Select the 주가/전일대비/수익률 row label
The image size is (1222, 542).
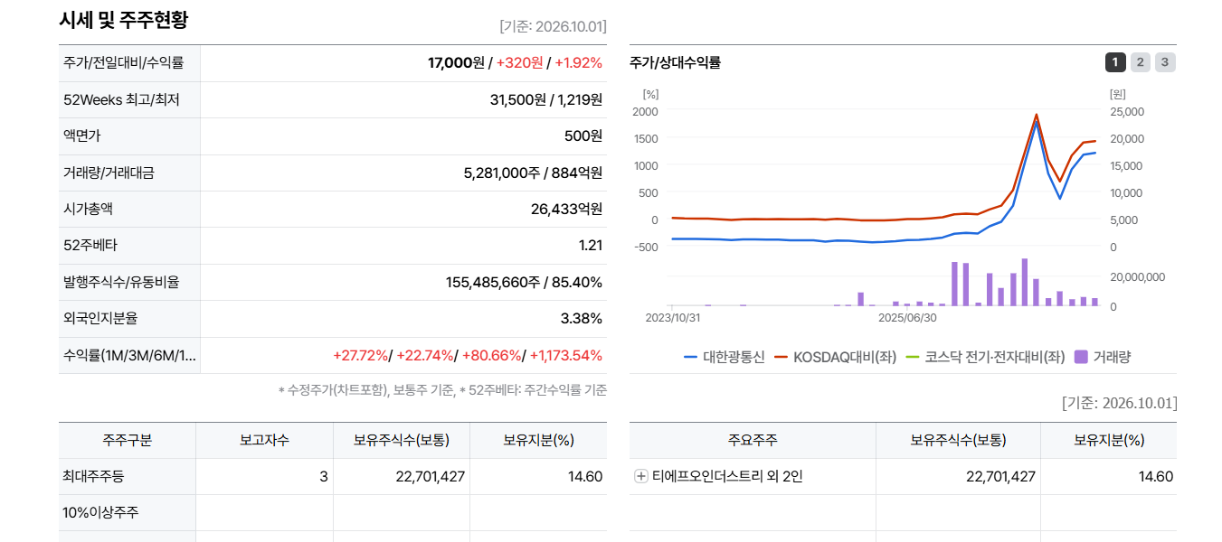124,63
